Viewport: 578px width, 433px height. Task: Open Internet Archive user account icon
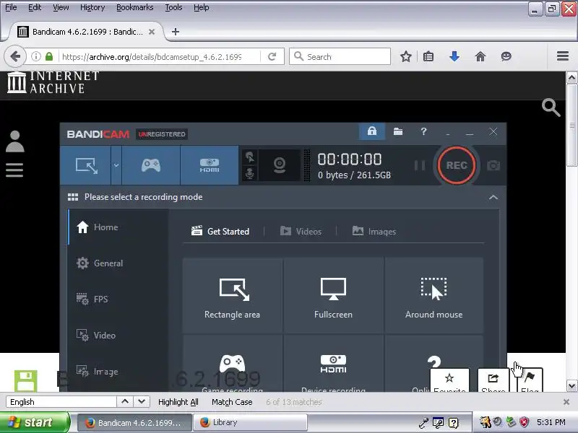(14, 141)
